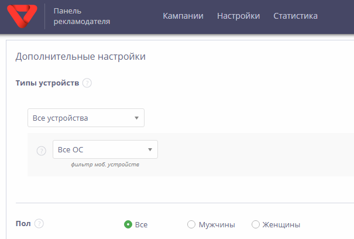354x239 pixels.
Task: Click arrow icon of Все устройства selector
Action: [x=136, y=118]
